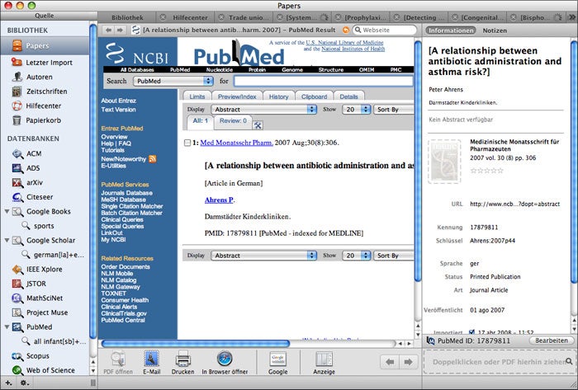578x390 pixels.
Task: Open the Single Citation Matcher link
Action: pyautogui.click(x=132, y=206)
